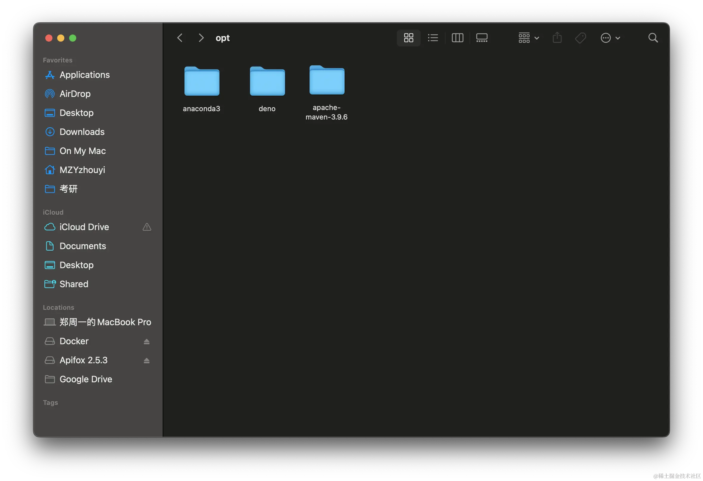Click the iCloud Drive warning triangle

pos(147,227)
